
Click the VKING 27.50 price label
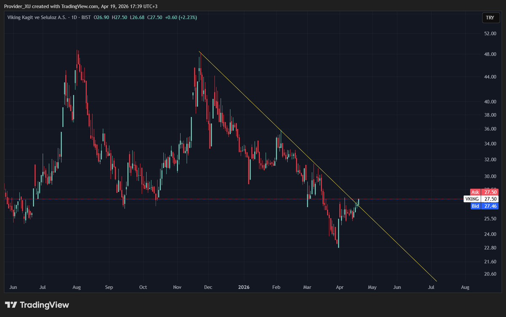[x=481, y=199]
